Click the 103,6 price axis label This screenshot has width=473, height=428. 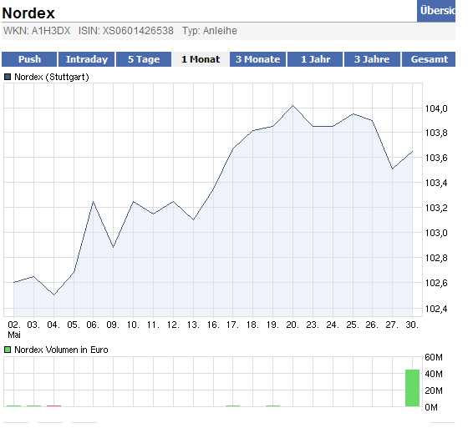(x=436, y=158)
